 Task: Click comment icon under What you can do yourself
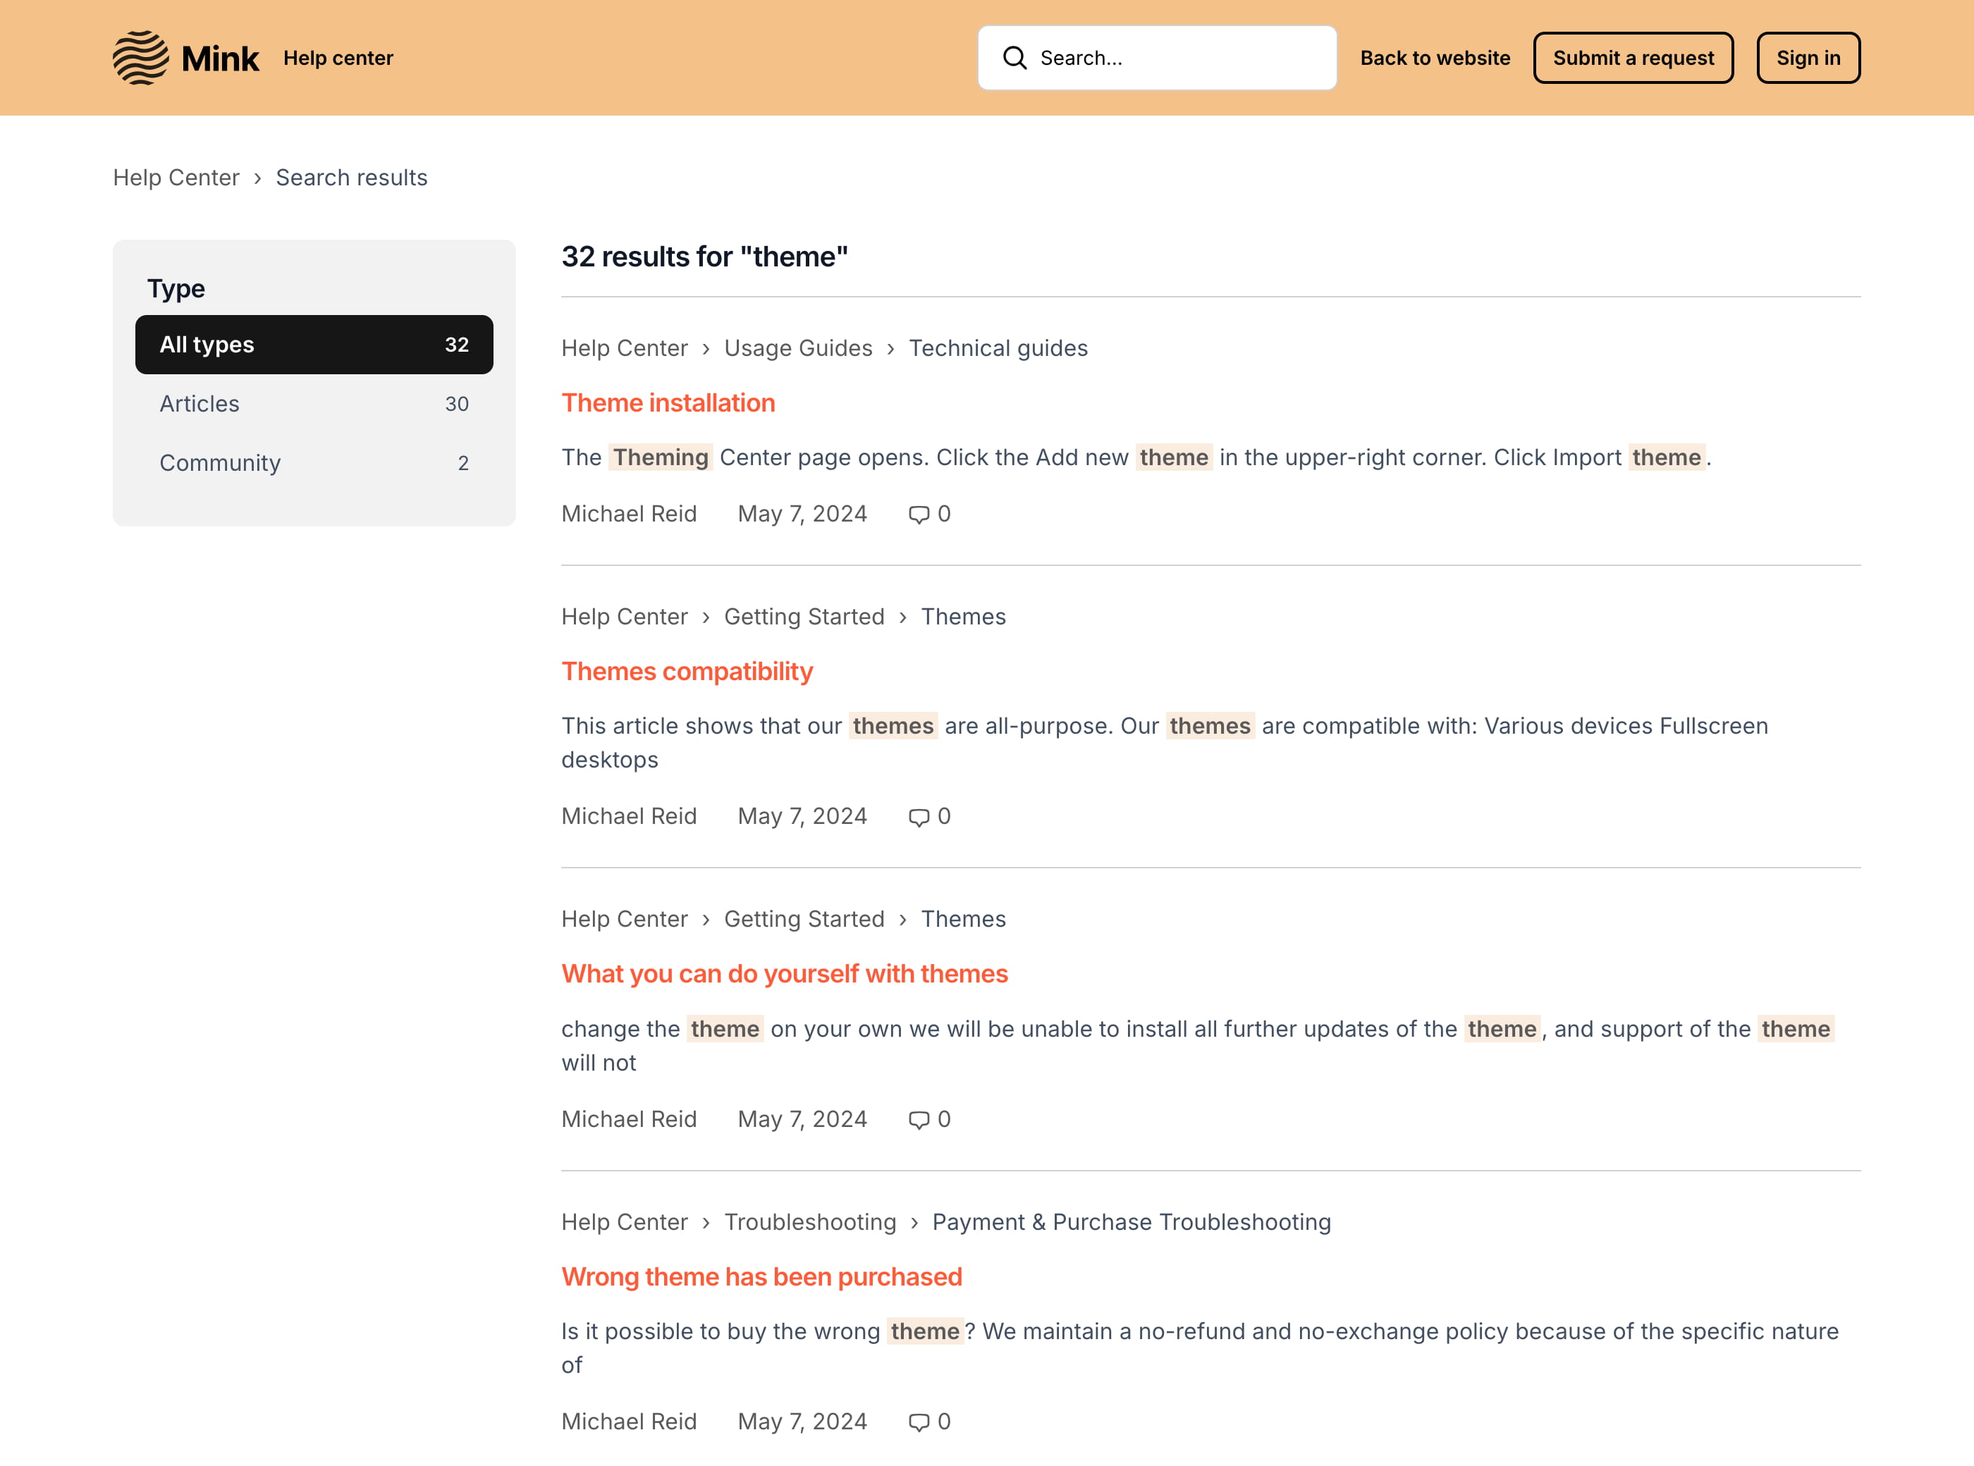tap(919, 1120)
